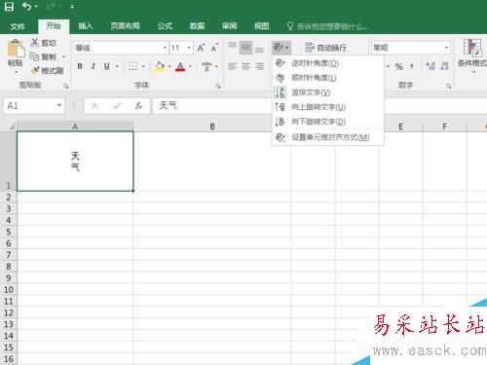
Task: Open the 数据 (Data) tab
Action: 197,26
